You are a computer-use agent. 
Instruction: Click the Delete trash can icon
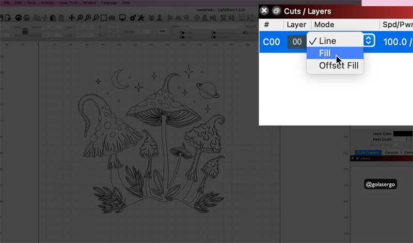tap(61, 18)
